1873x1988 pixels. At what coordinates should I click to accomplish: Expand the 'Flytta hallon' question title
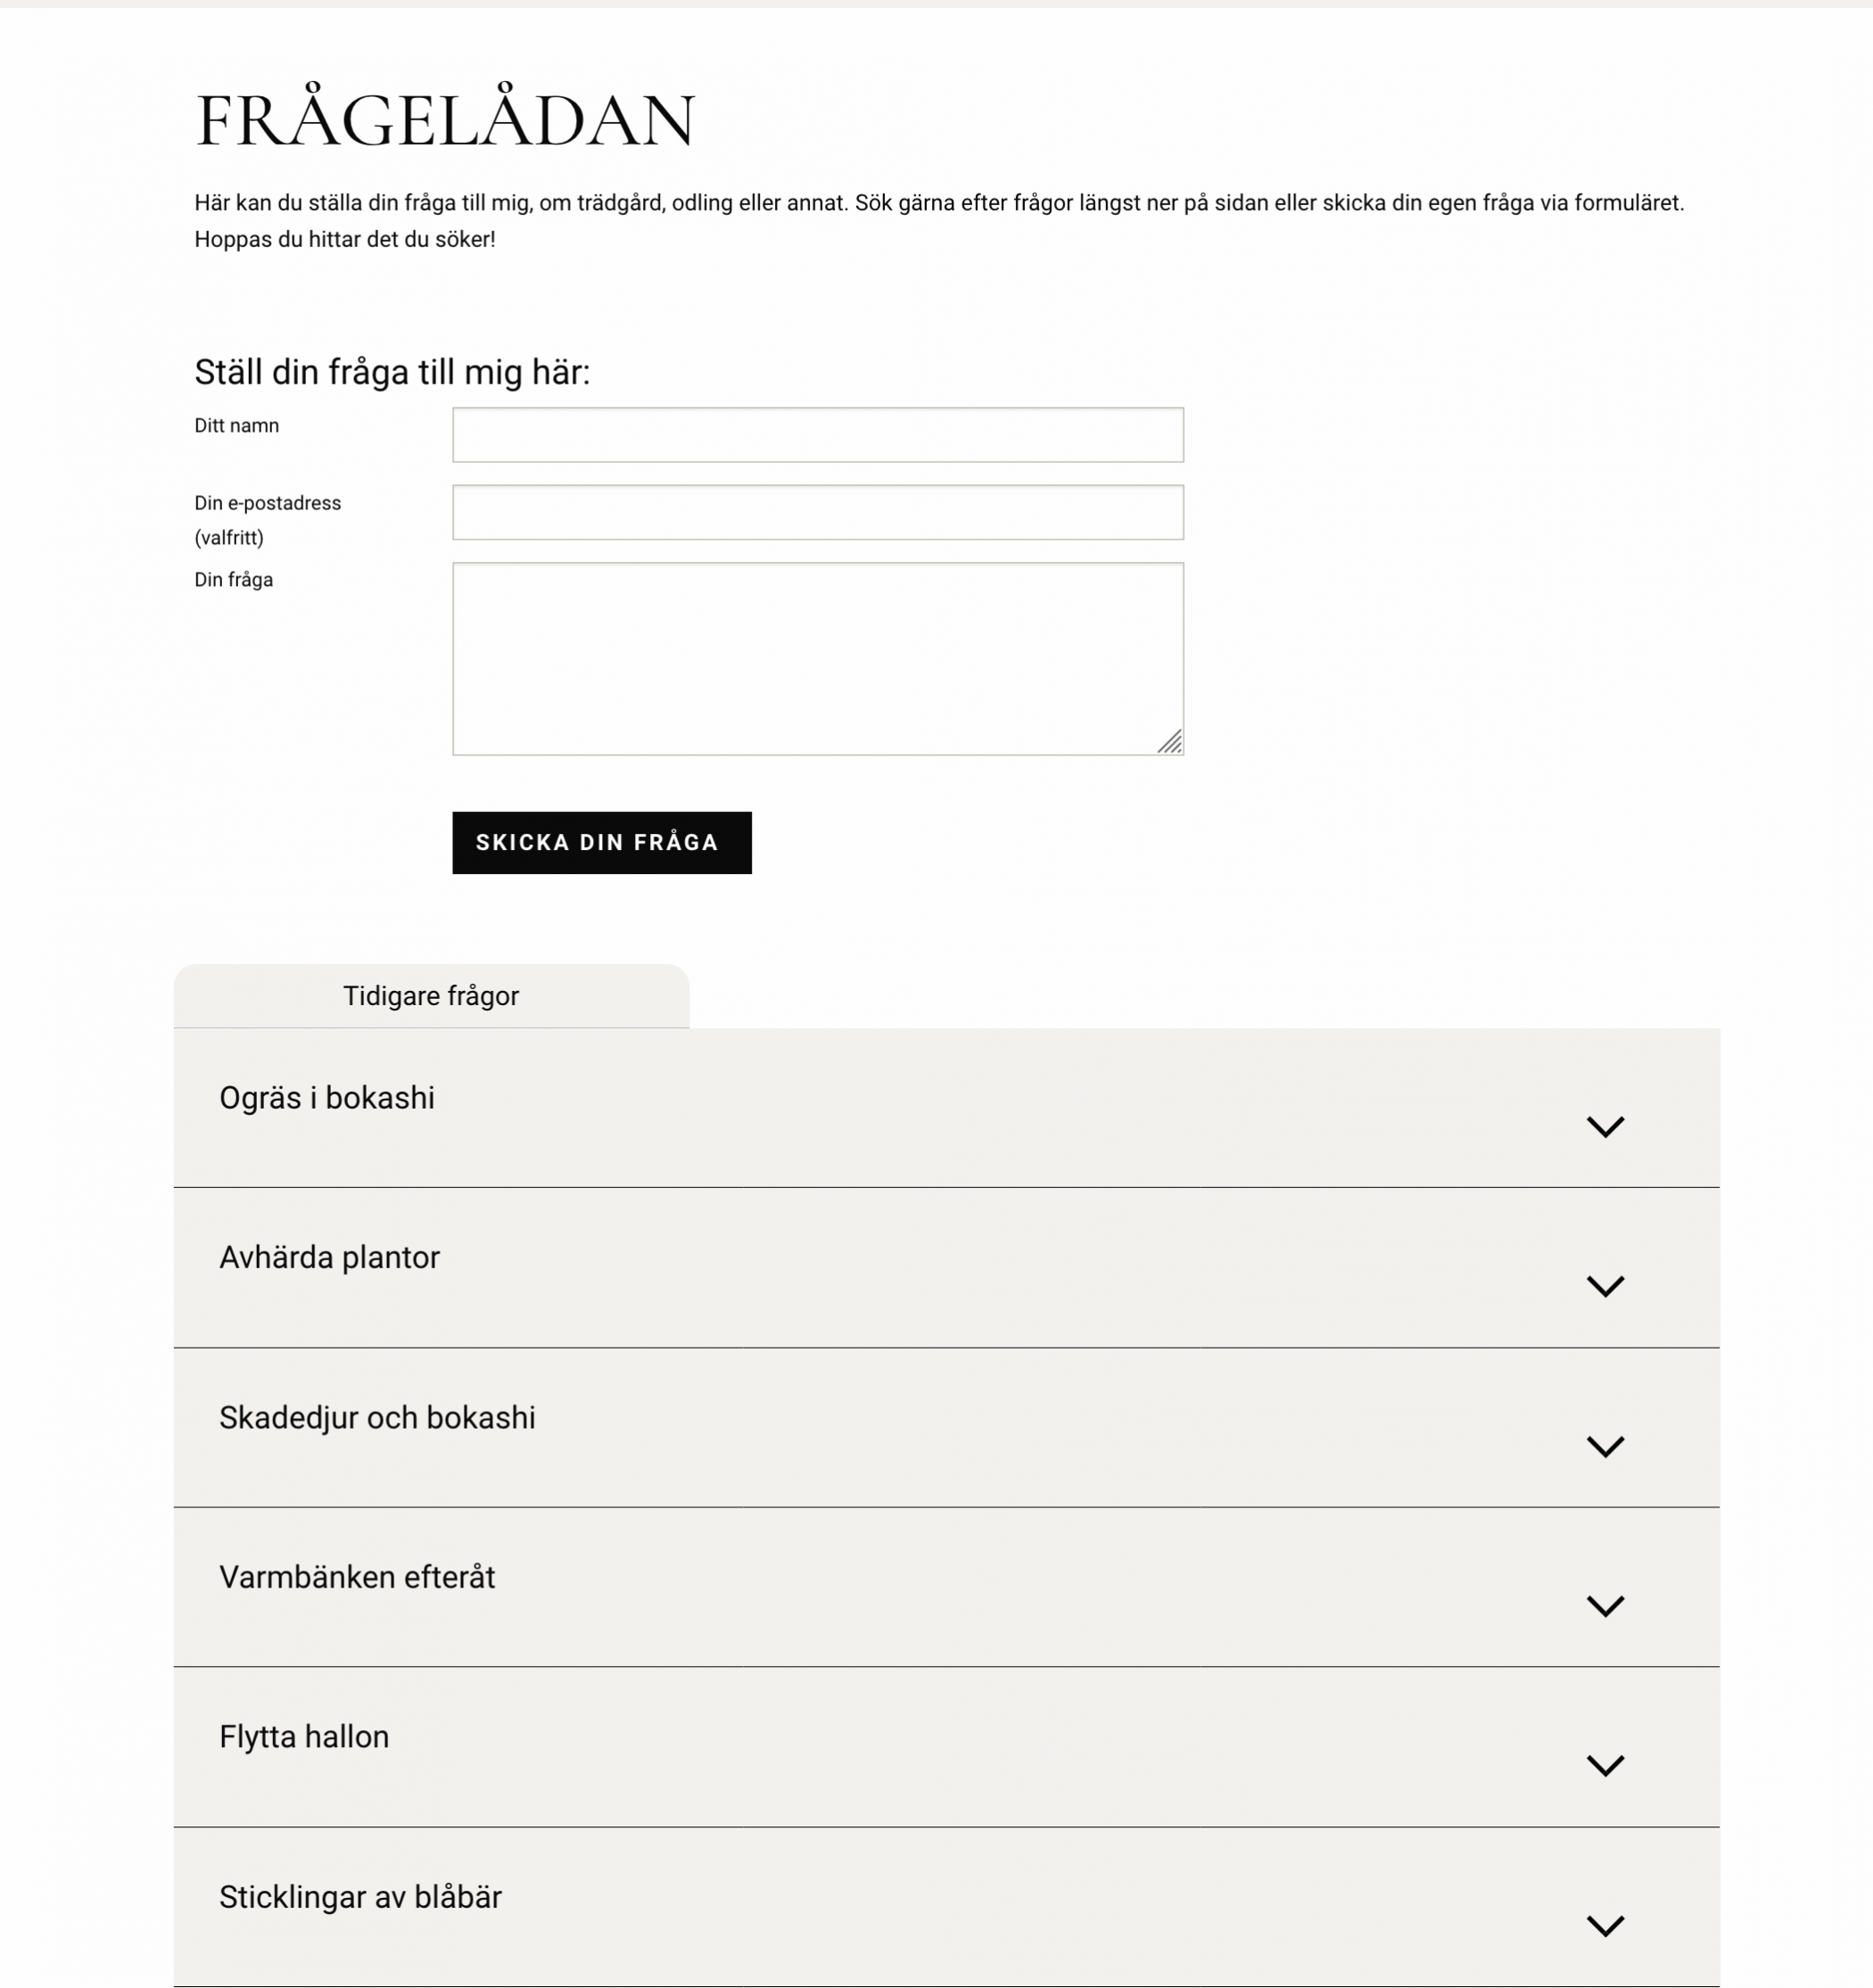(304, 1737)
